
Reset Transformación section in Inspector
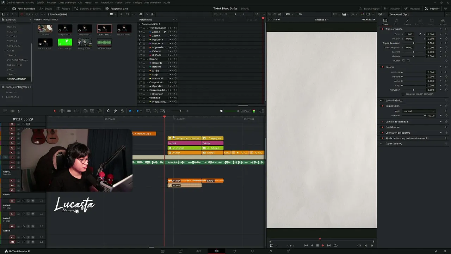(446, 29)
